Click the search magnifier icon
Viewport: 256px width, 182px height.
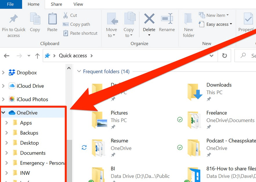pyautogui.click(x=243, y=55)
